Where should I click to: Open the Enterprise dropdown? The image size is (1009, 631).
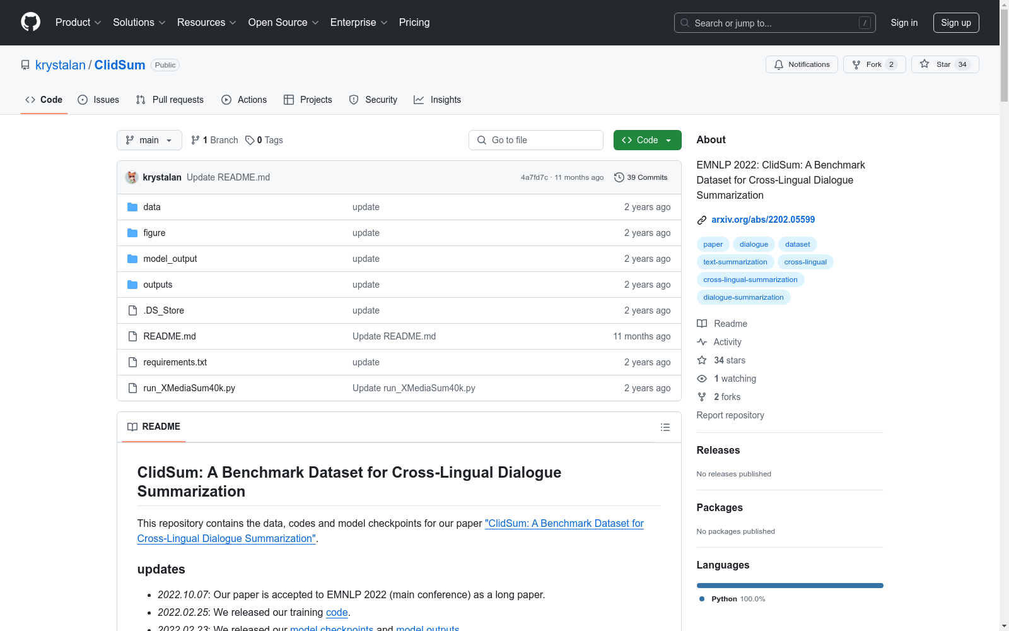359,22
